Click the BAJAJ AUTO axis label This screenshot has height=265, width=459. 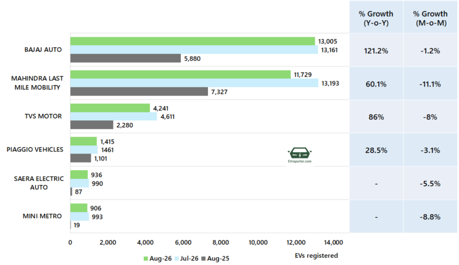(x=43, y=50)
